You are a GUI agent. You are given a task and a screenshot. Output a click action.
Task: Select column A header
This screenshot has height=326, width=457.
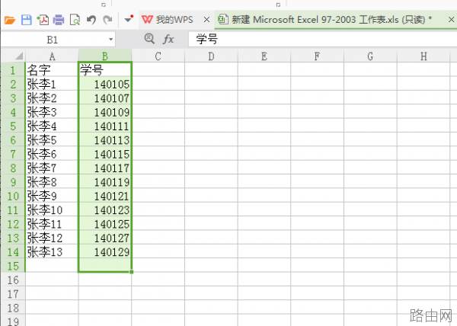(x=52, y=56)
